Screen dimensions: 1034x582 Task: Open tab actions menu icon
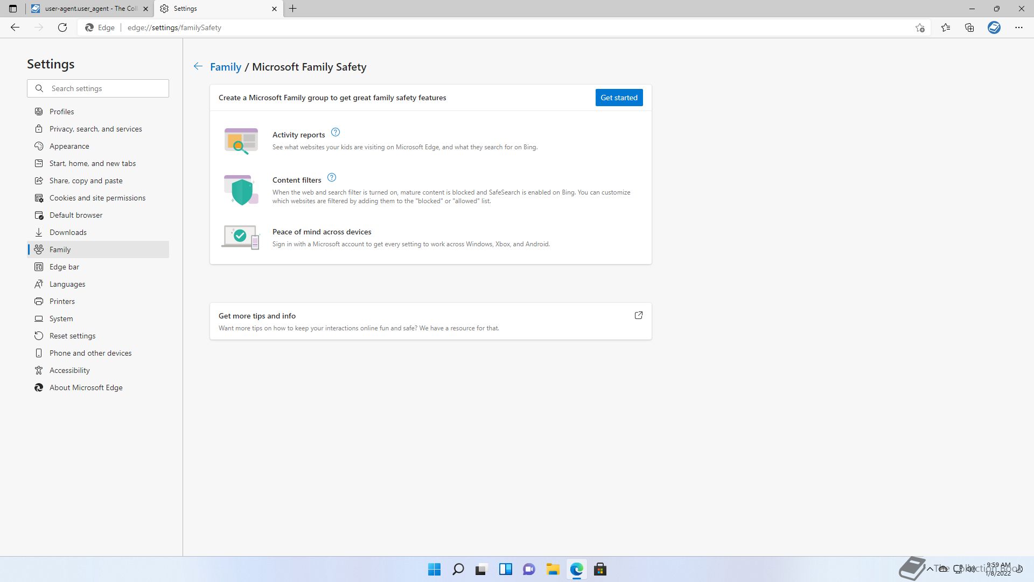pos(13,9)
